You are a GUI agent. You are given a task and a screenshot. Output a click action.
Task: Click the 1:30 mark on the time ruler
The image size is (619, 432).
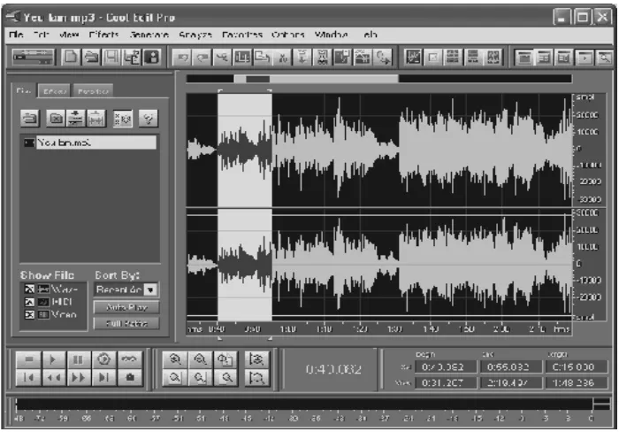coord(394,329)
